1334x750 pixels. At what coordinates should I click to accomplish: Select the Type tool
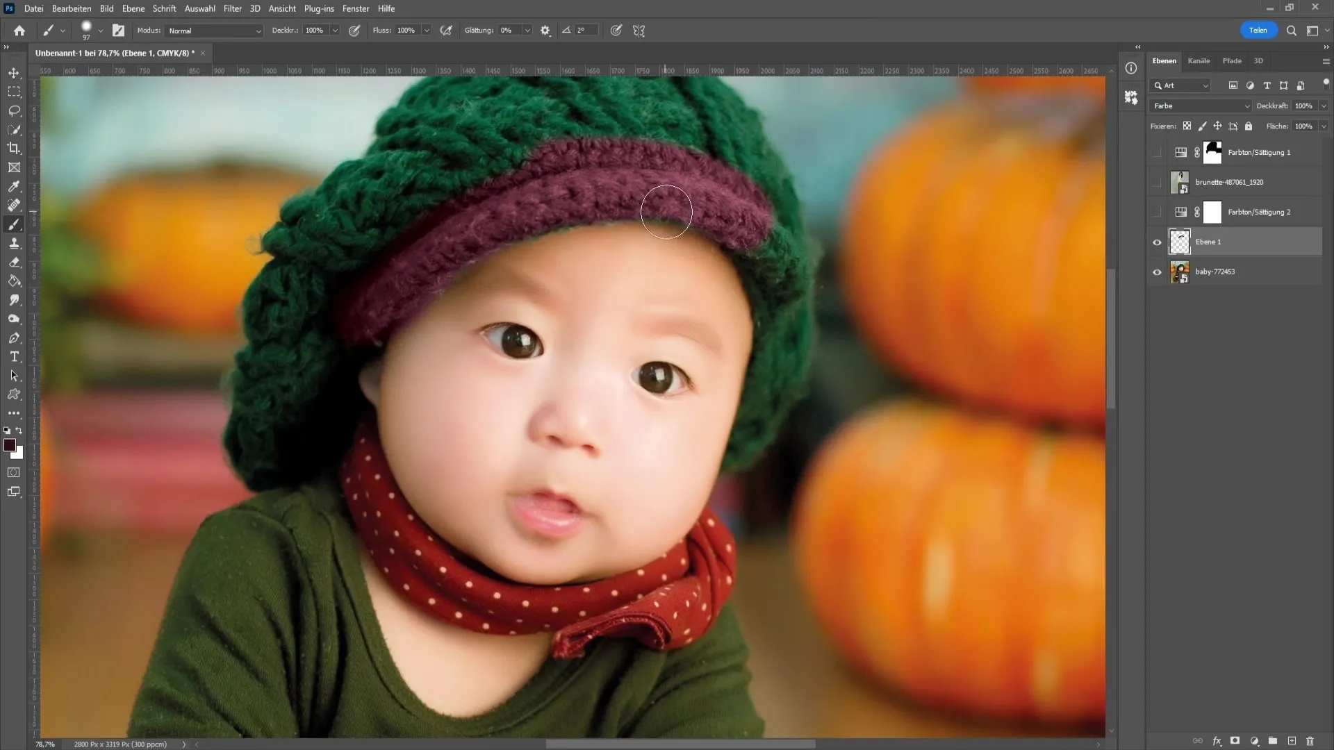[x=15, y=357]
